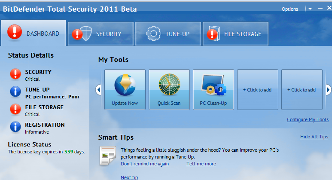The image size is (332, 180).
Task: Open the 'Tell me more' link
Action: [x=201, y=164]
